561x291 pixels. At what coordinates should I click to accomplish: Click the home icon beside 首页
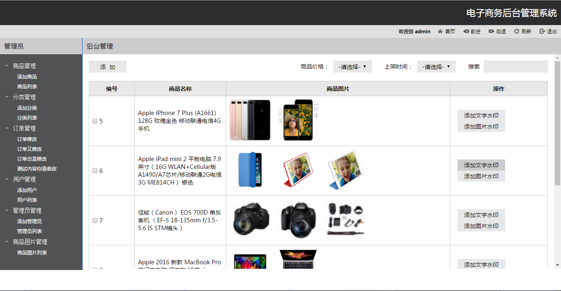tap(440, 31)
